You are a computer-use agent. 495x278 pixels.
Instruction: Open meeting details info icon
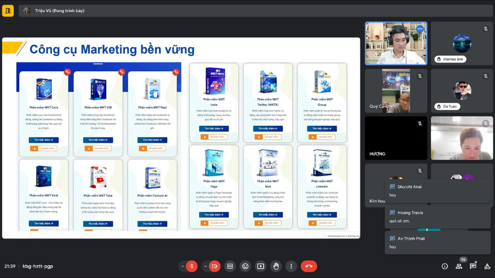(x=445, y=266)
